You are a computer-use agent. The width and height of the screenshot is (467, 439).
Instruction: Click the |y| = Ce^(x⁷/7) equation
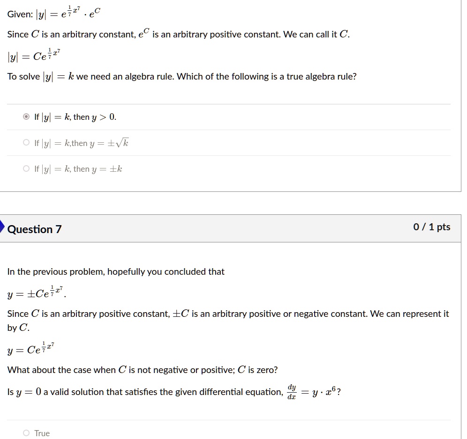[33, 55]
